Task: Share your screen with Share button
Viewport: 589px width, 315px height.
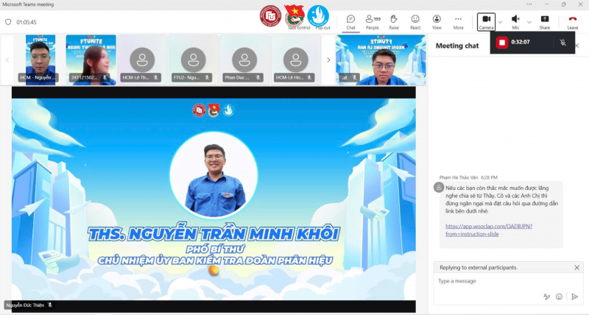Action: coord(544,22)
